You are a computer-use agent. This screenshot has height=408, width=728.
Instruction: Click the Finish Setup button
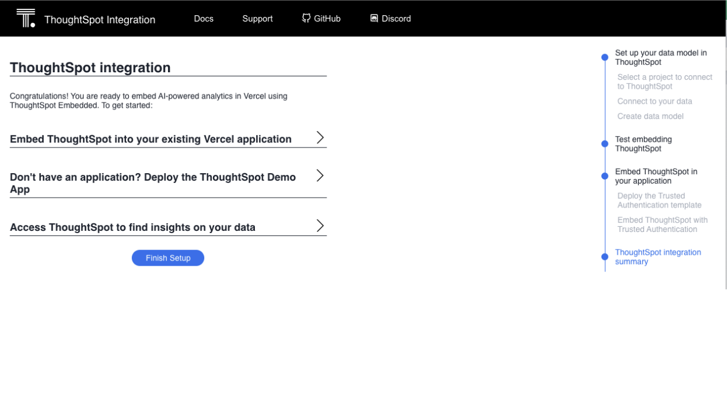[x=168, y=258]
